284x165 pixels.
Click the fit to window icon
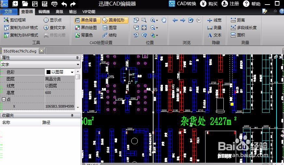tap(144, 28)
